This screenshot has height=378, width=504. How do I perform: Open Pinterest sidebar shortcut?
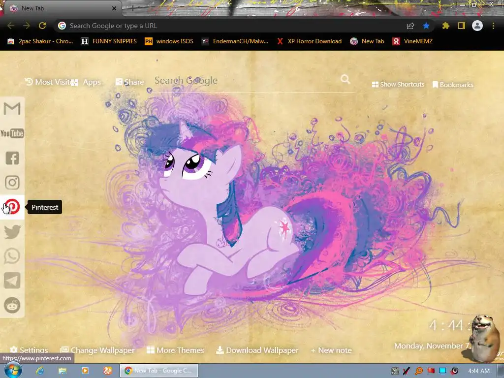click(12, 207)
